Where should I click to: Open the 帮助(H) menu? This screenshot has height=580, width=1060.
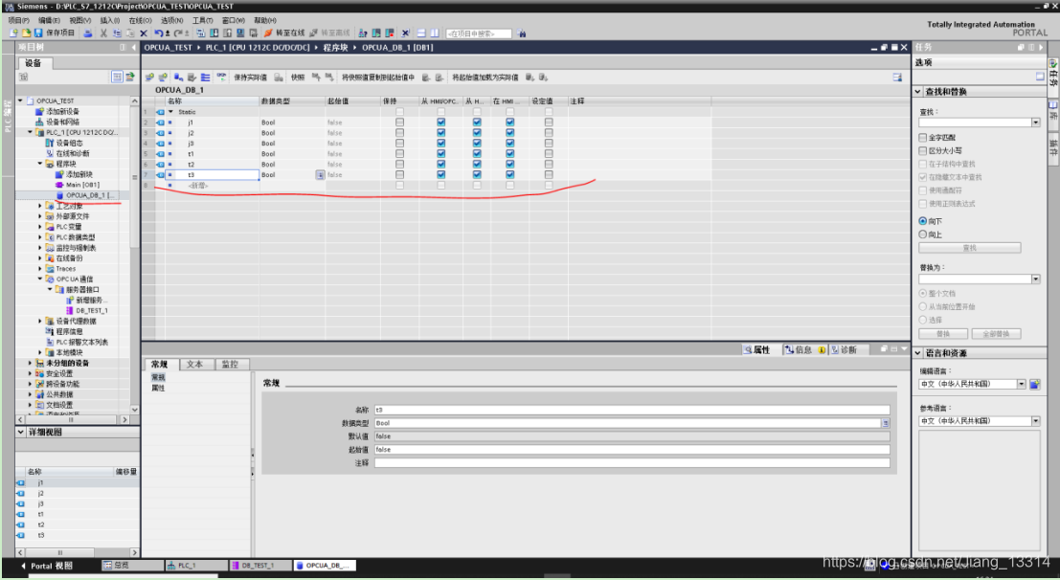pos(264,20)
